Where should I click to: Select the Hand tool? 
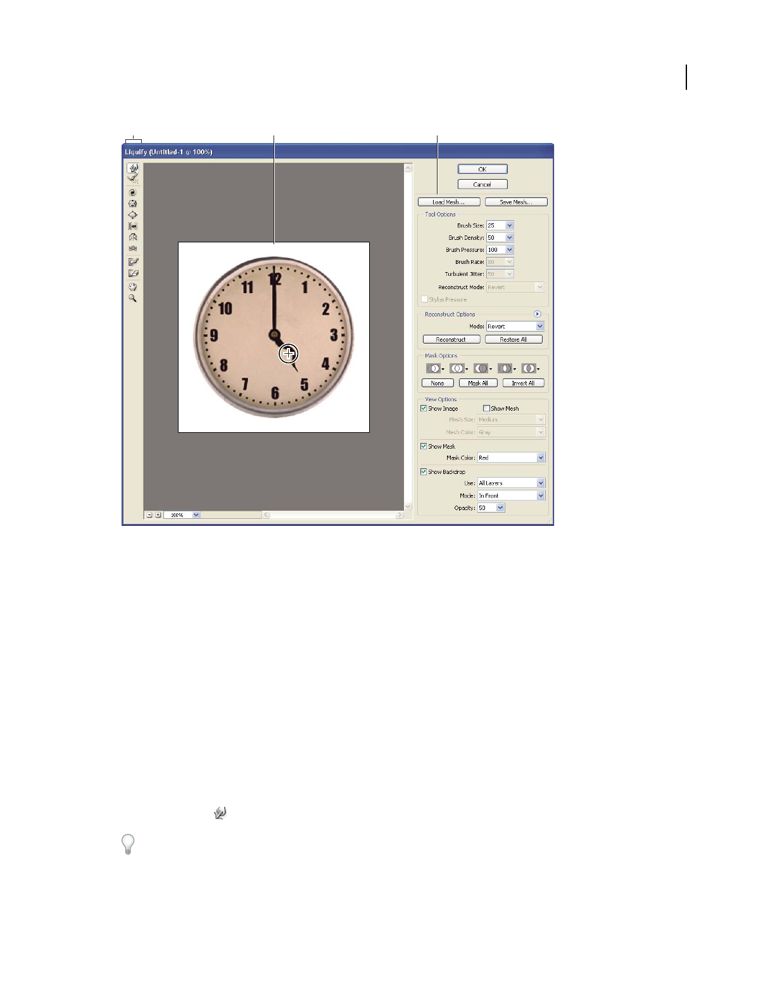pyautogui.click(x=133, y=287)
